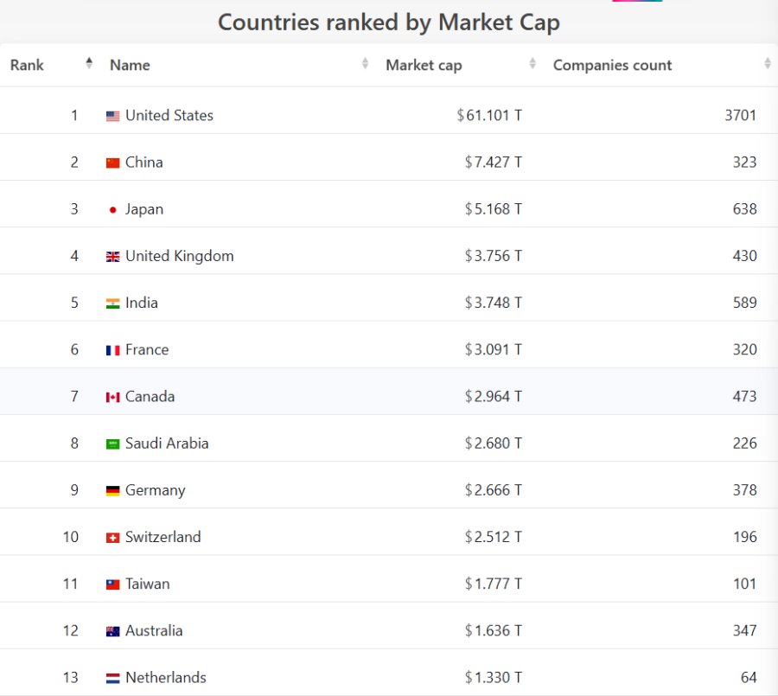Screen dimensions: 778x696
Task: Open the Australia country link
Action: [x=154, y=630]
